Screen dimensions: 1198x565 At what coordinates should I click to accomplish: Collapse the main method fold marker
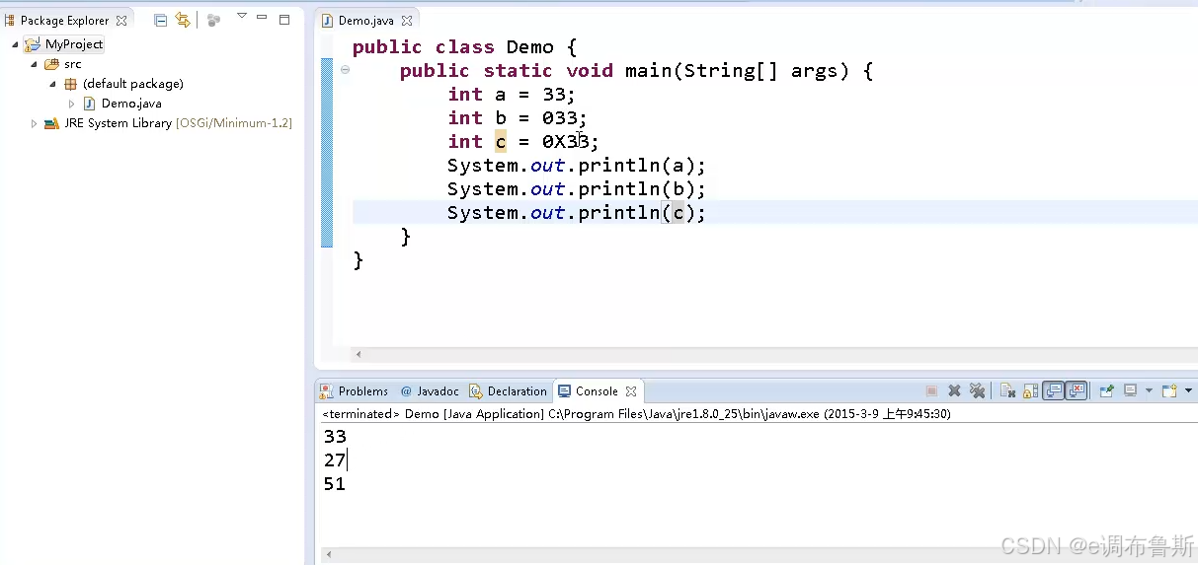tap(345, 70)
